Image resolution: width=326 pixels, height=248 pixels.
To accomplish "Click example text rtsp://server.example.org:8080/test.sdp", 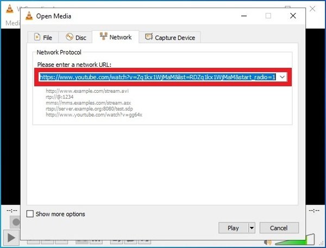I will [x=89, y=109].
